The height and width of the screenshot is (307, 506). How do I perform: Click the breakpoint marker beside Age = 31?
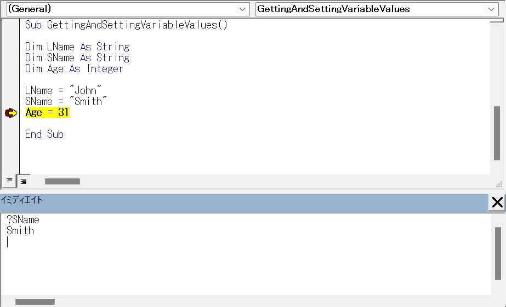[11, 113]
